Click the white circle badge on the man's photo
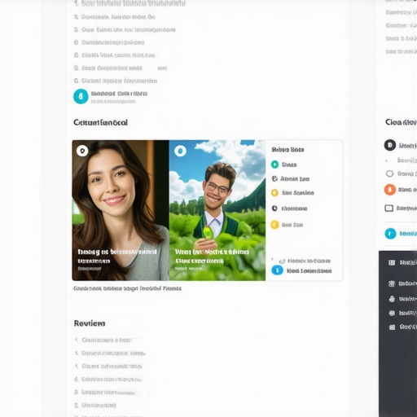The image size is (417, 417). tap(180, 151)
